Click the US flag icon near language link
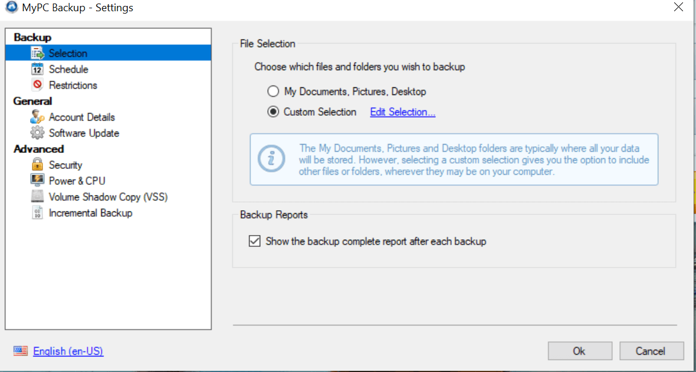The width and height of the screenshot is (696, 372). 20,351
